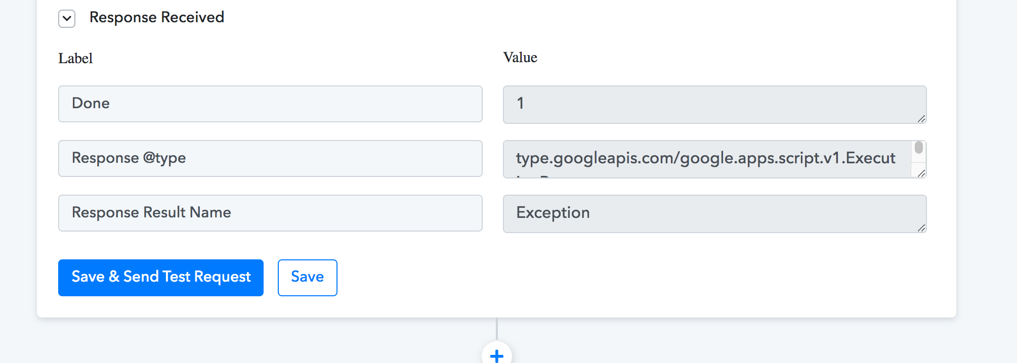Click the type.googleapis.com value textarea
1017x363 pixels.
point(707,159)
